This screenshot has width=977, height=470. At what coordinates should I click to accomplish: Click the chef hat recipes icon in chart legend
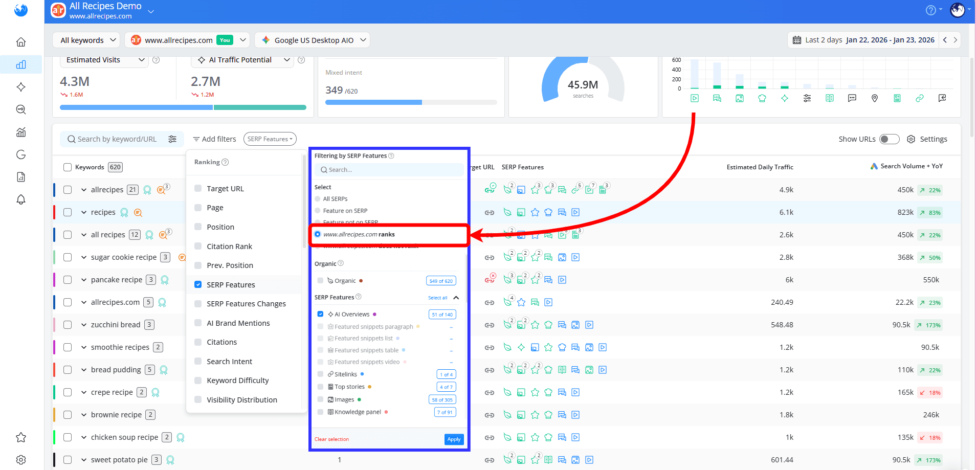[x=762, y=98]
